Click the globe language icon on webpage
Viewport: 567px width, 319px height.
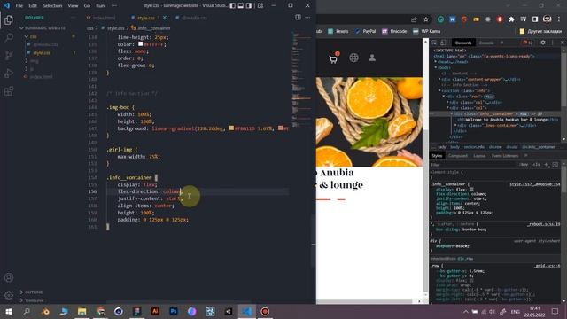(353, 58)
